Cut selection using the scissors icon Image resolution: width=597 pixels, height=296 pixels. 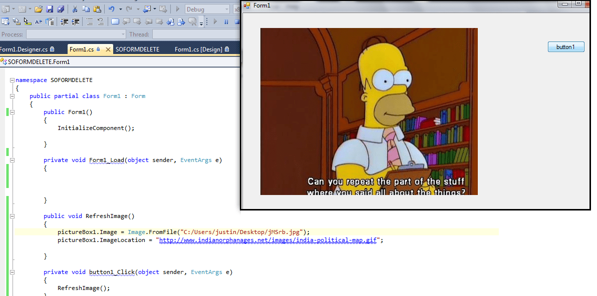tap(75, 9)
